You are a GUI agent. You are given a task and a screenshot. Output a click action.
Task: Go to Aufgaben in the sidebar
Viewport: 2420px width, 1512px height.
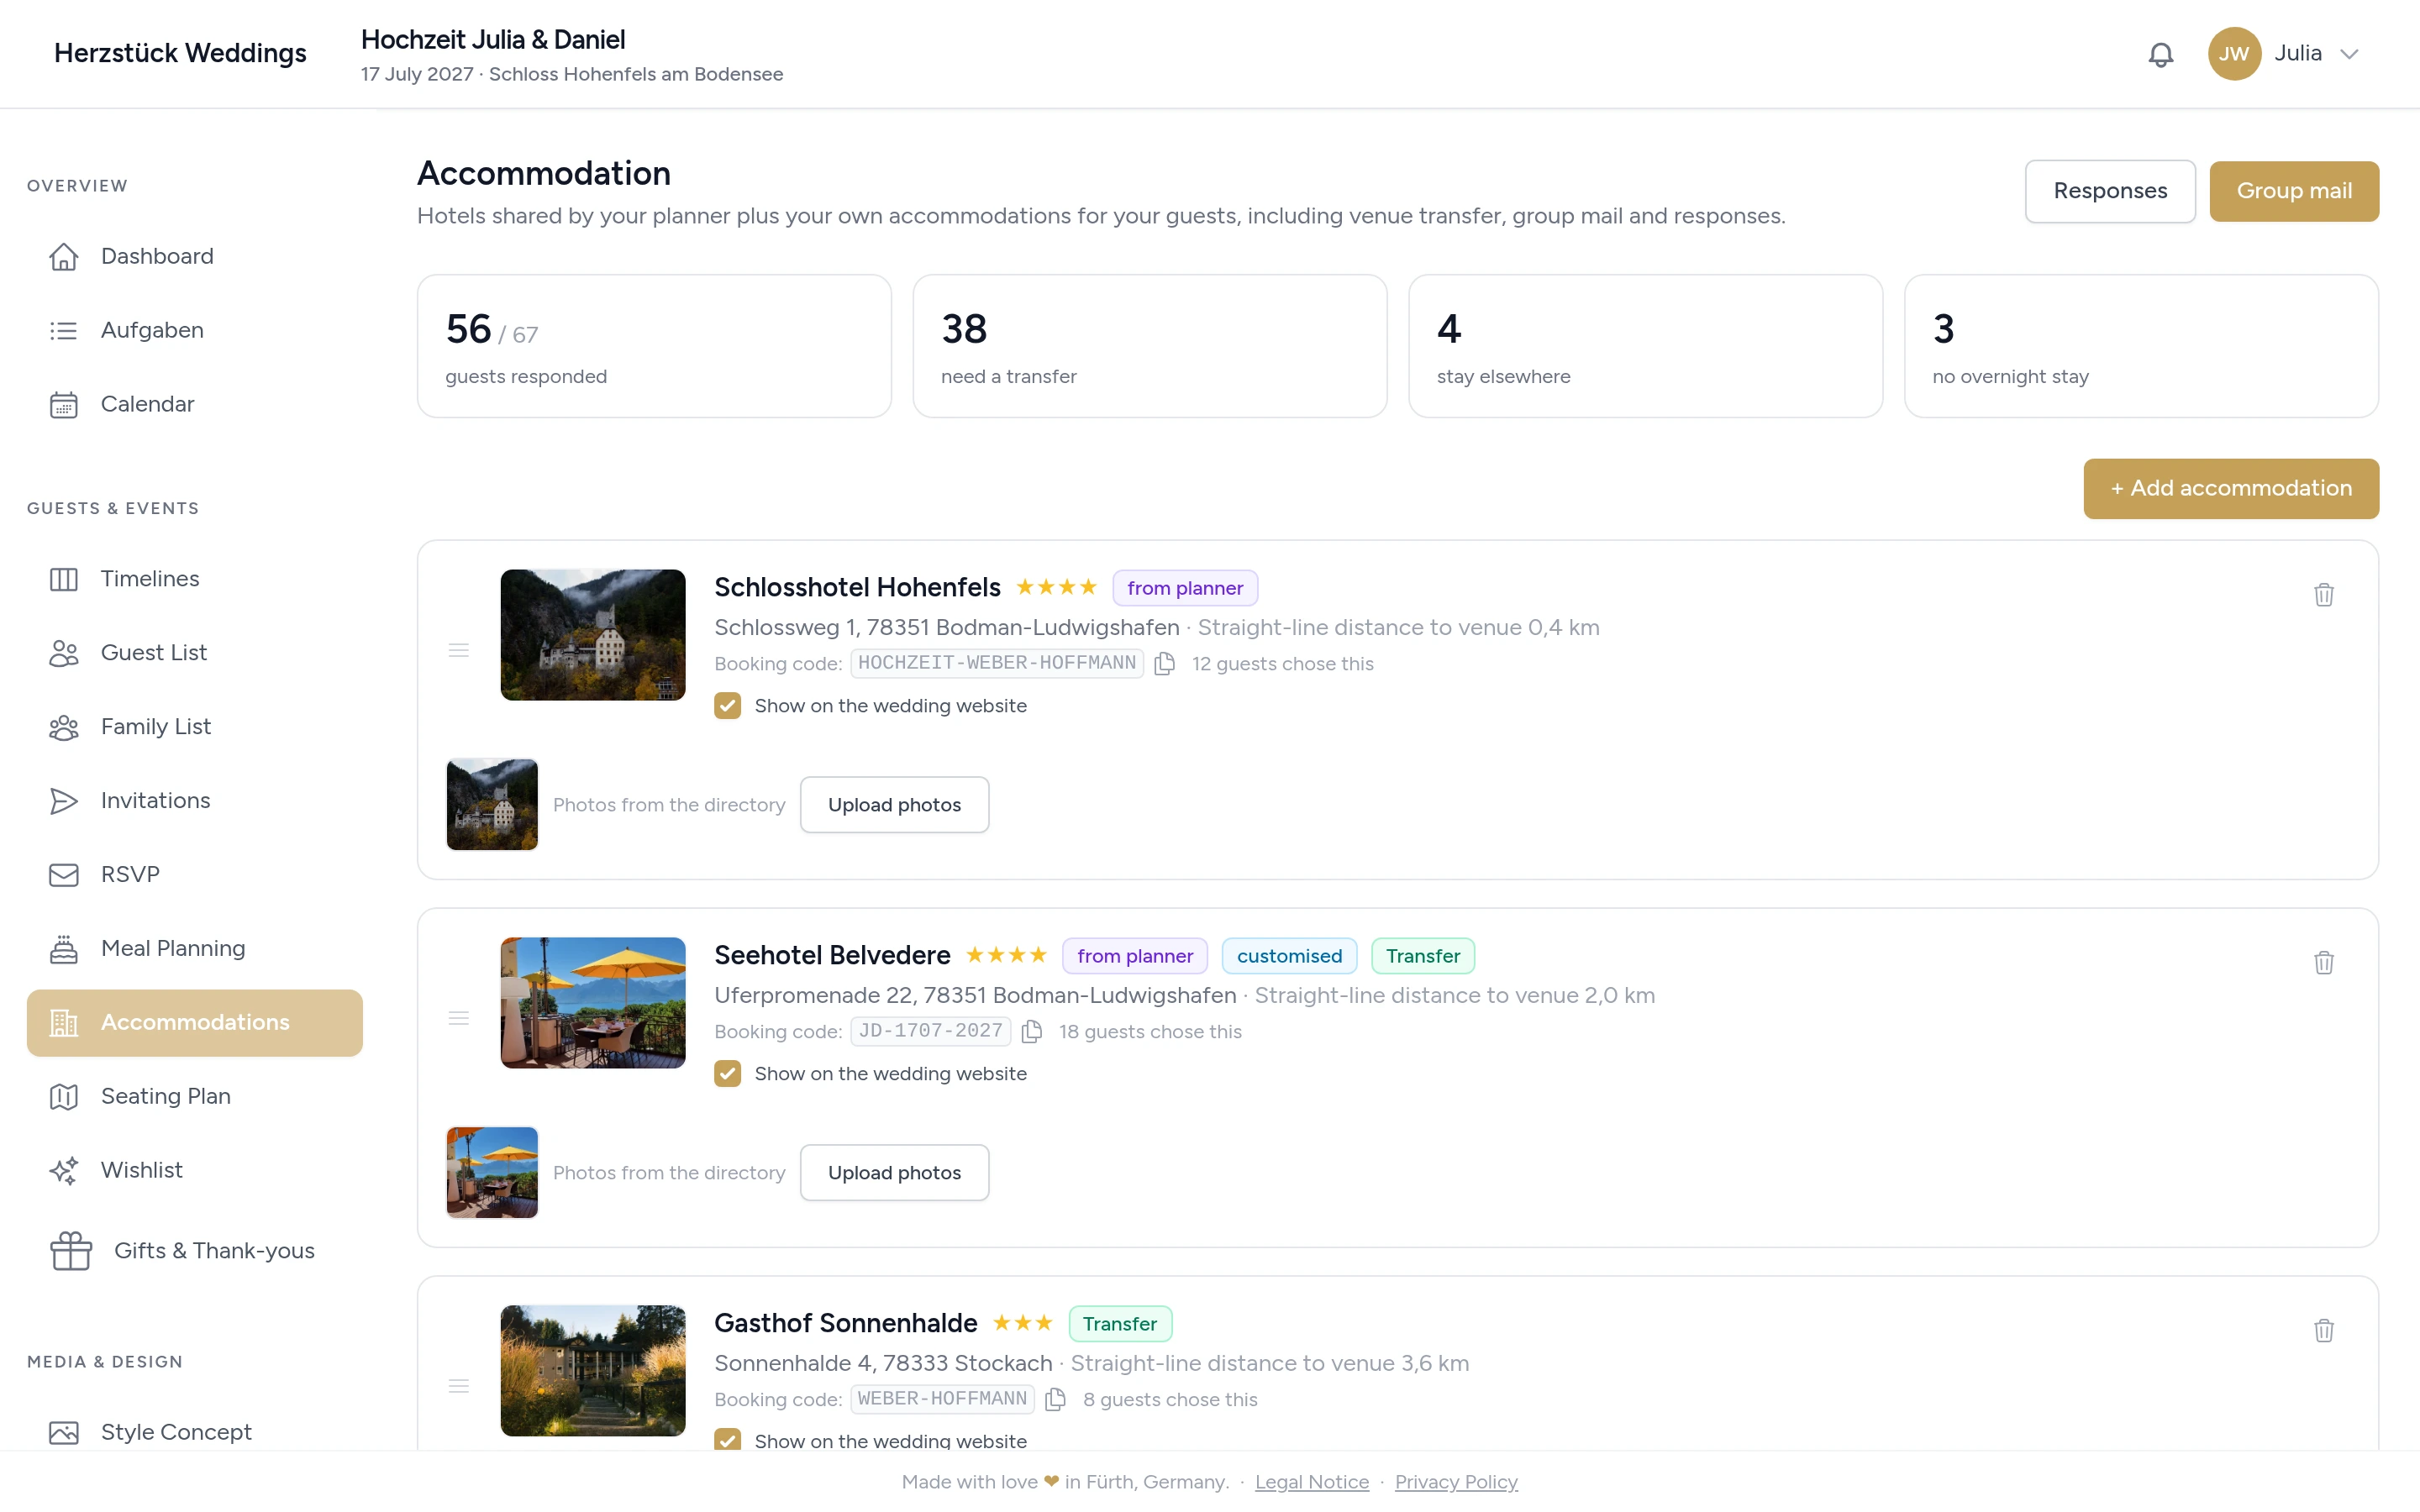(x=194, y=331)
